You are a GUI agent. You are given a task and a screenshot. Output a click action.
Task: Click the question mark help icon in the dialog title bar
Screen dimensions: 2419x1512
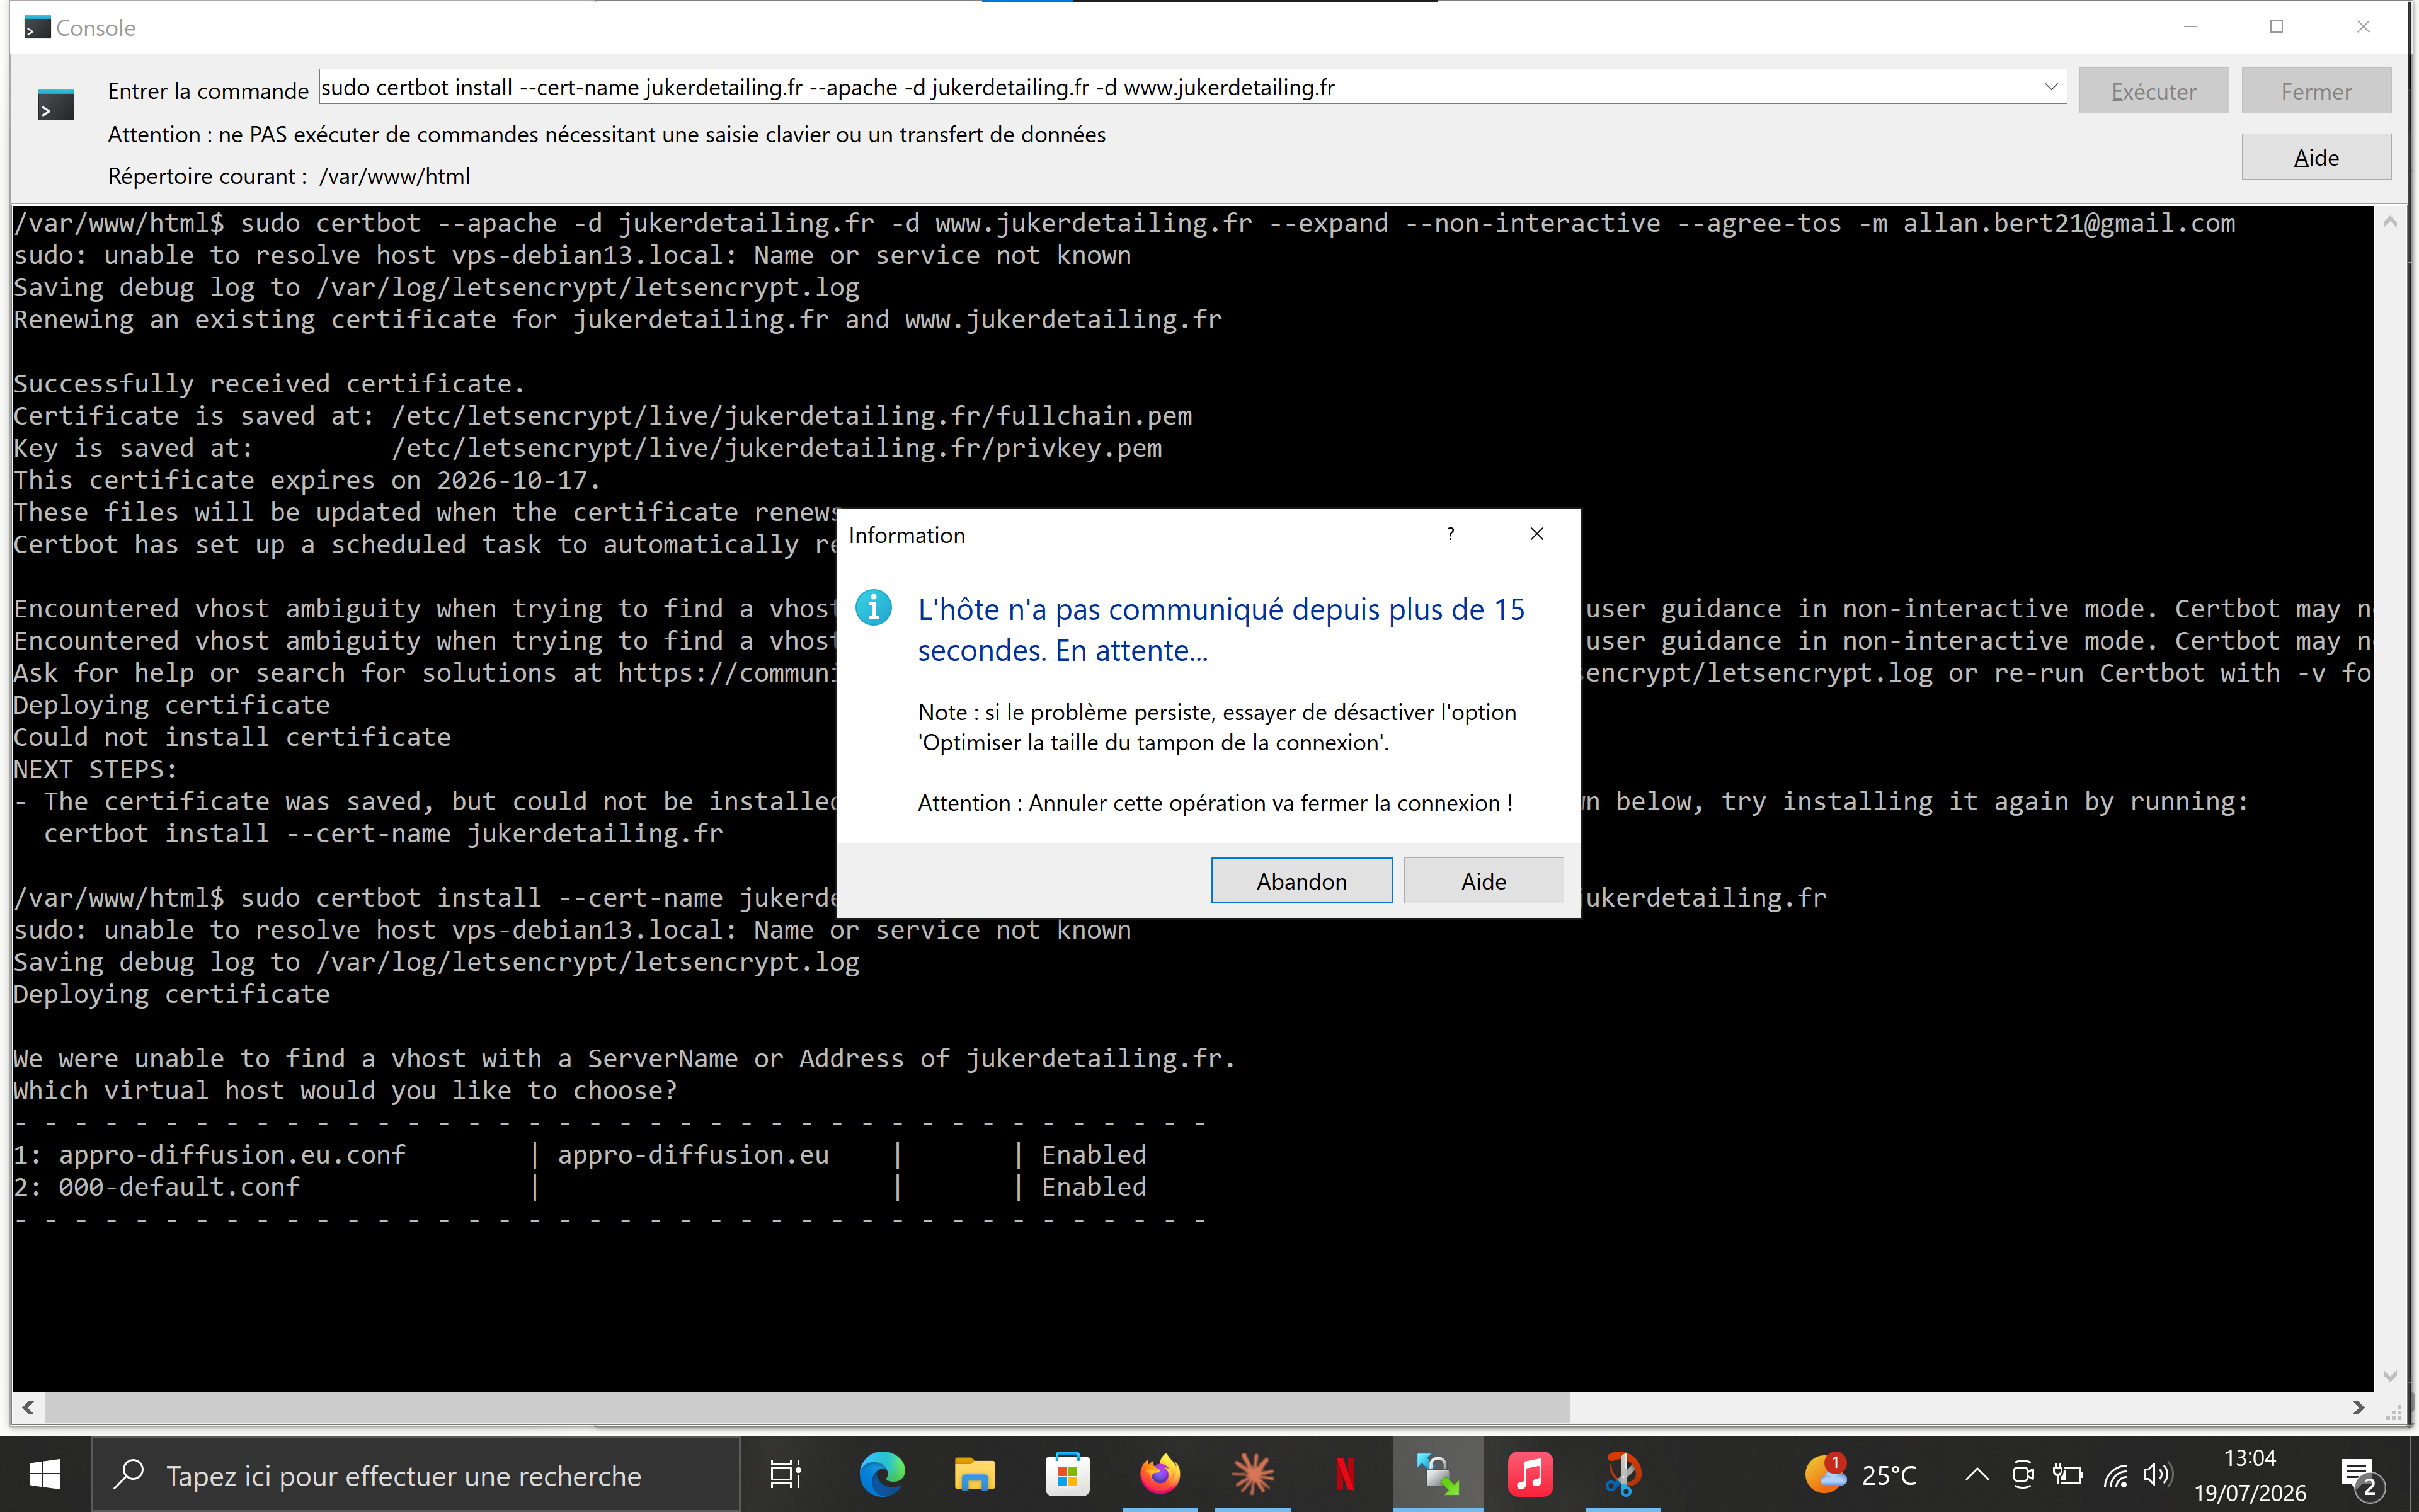click(x=1450, y=534)
